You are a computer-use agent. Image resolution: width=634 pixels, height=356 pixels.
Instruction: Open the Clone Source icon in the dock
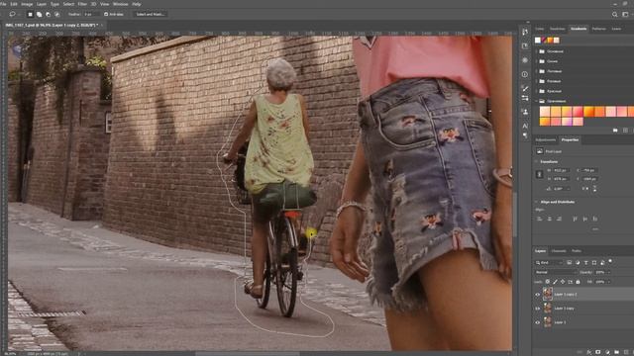tap(525, 112)
